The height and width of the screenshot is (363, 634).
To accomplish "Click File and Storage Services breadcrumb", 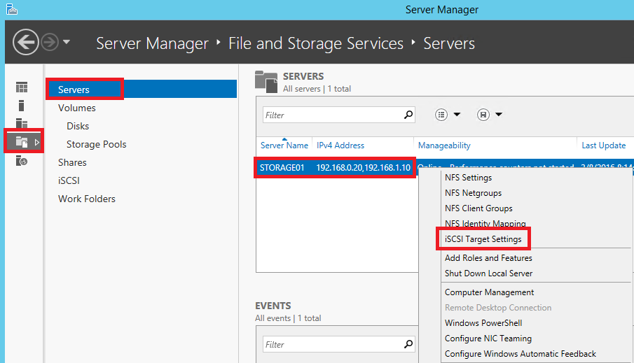I will 316,43.
